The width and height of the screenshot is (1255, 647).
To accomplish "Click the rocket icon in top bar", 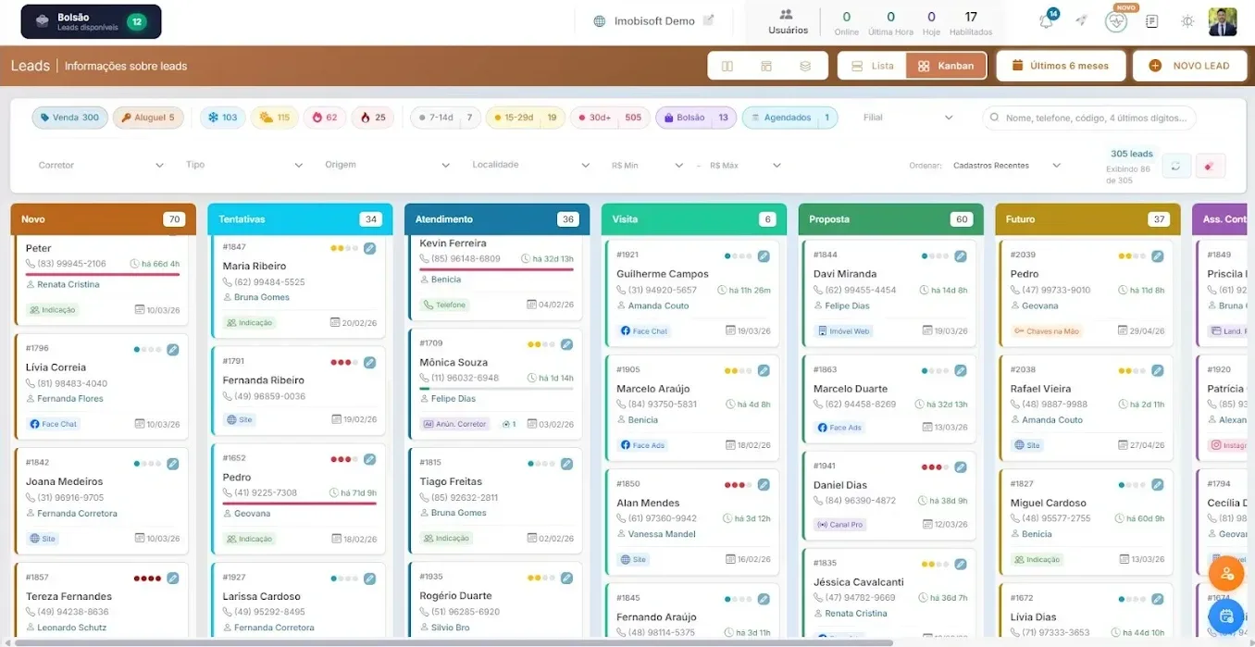I will tap(1081, 20).
